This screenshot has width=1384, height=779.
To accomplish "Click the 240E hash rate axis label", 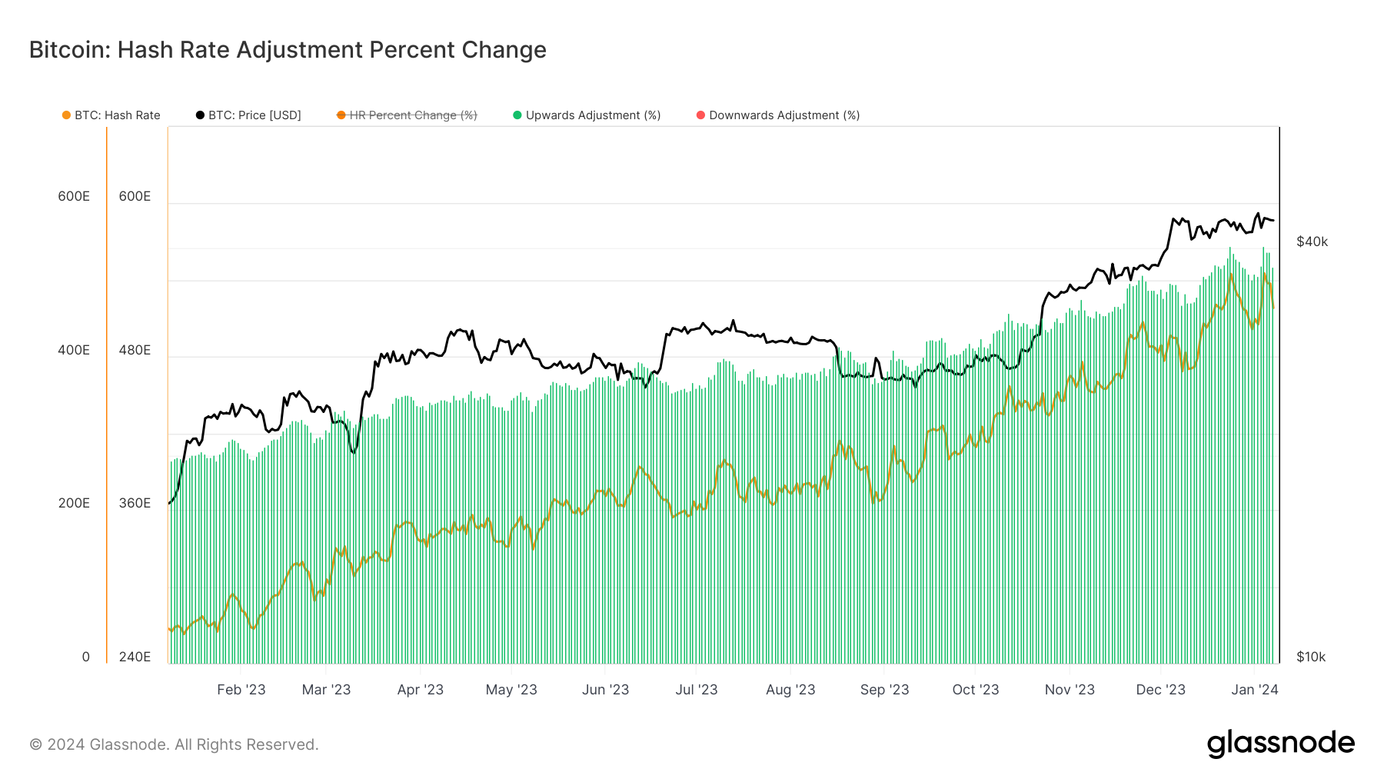I will [135, 657].
